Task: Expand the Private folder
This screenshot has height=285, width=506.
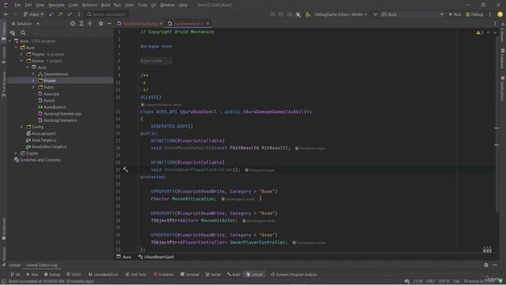Action: click(33, 81)
